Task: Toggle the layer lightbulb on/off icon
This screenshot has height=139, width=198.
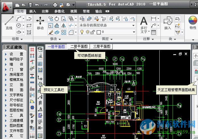Action: click(x=82, y=32)
